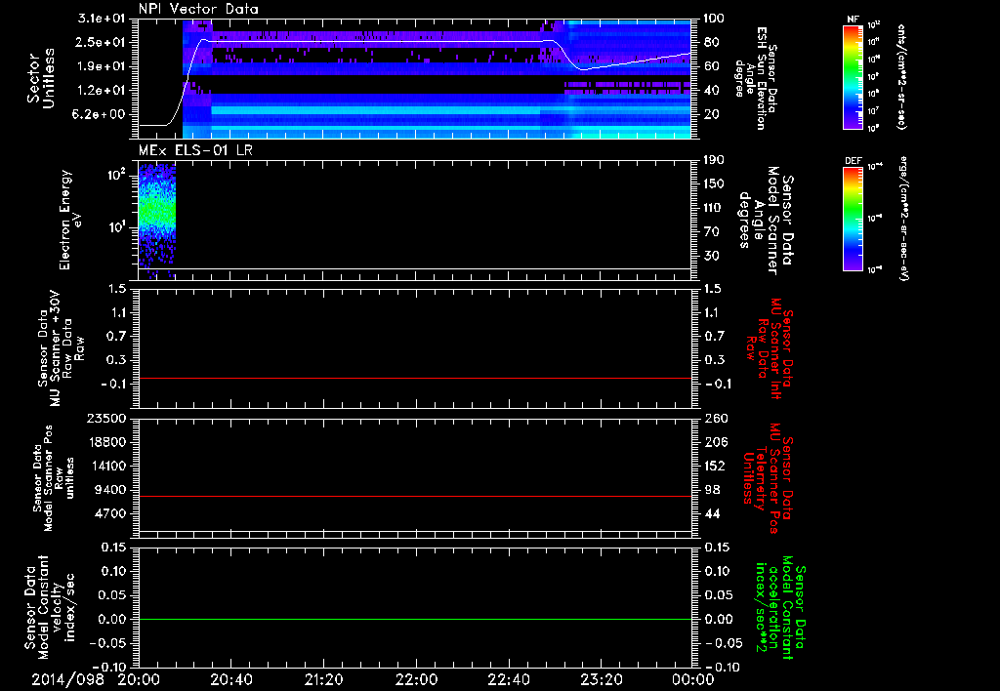Viewport: 1000px width, 691px height.
Task: Click the '1.2e+01' sector axis value
Action: 102,91
